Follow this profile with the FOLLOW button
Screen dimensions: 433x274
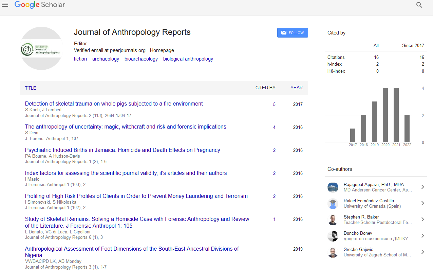(293, 33)
